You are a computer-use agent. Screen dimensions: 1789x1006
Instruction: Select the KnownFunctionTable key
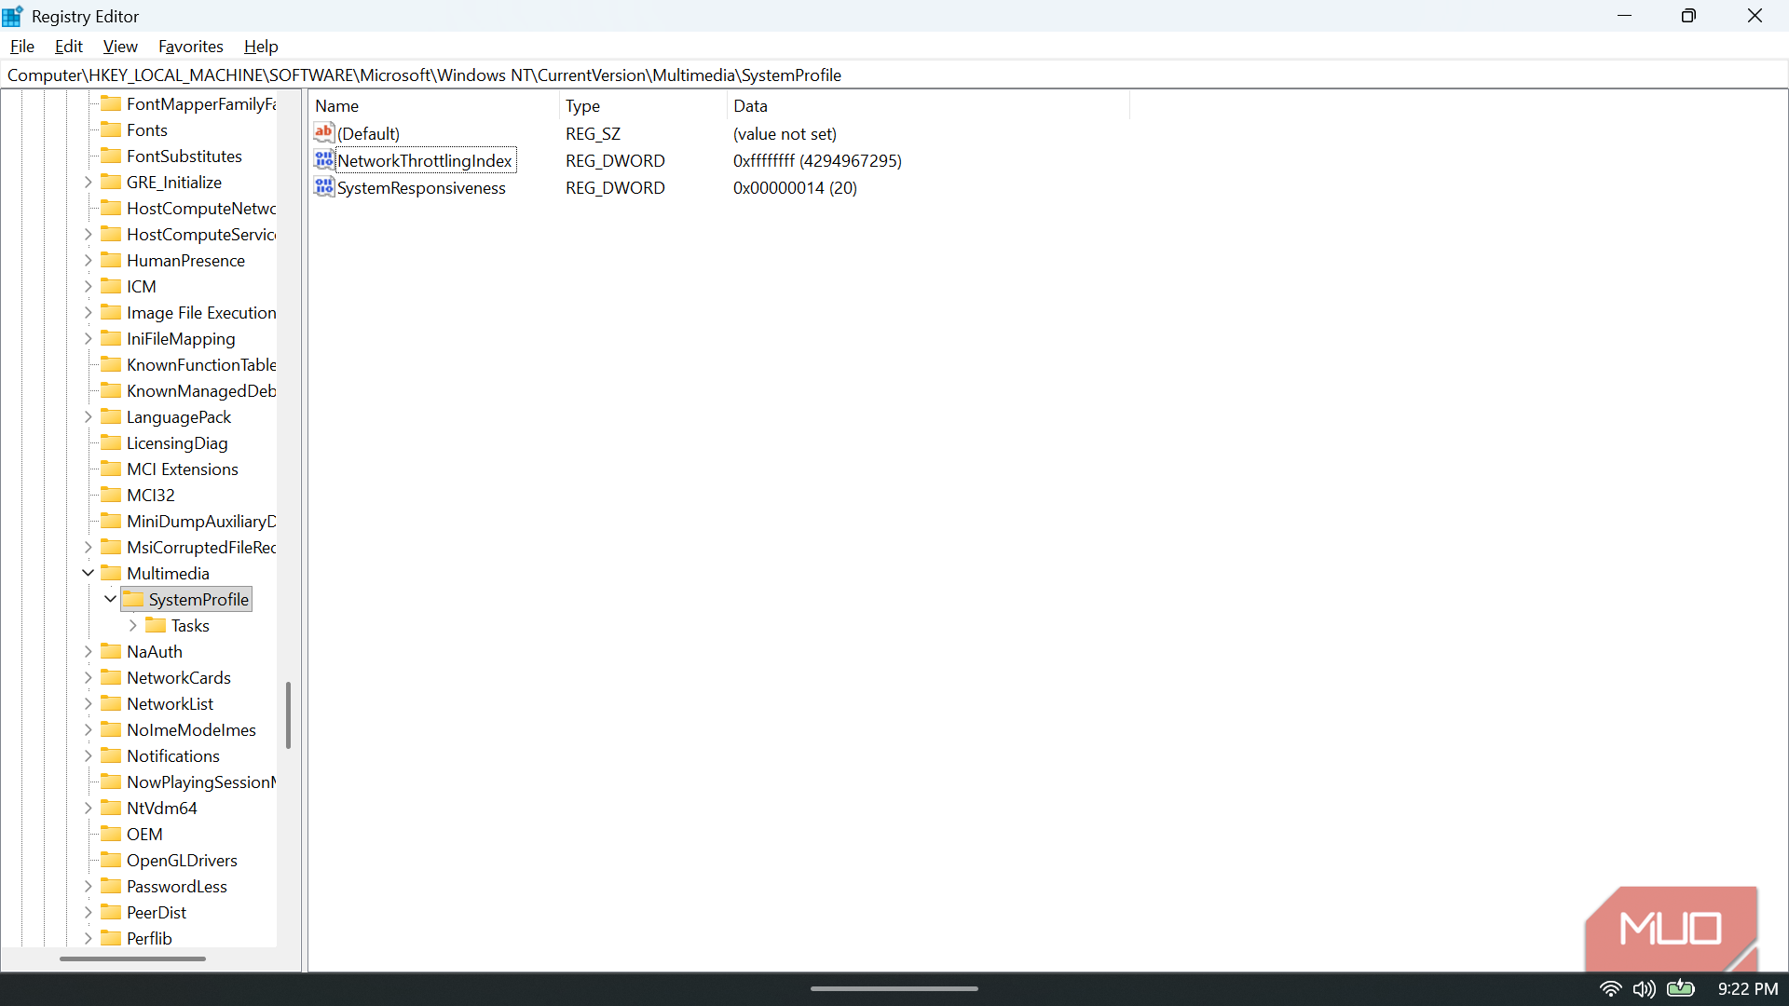point(201,365)
